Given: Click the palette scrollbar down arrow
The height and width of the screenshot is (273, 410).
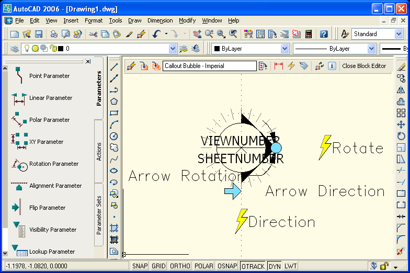Looking at the screenshot, I should (5, 253).
